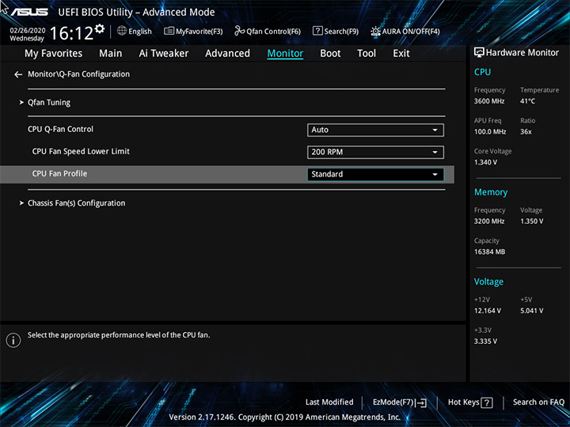
Task: Click the globe language icon
Action: tap(122, 31)
